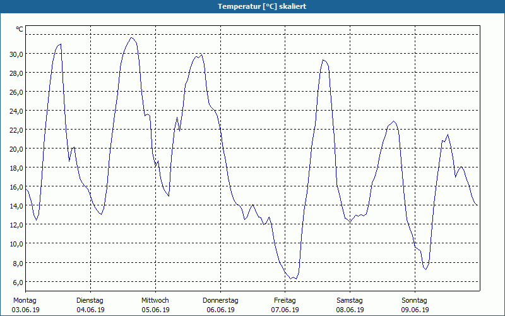Image resolution: width=505 pixels, height=316 pixels.
Task: Select the date 09.06.19
Action: (415, 310)
